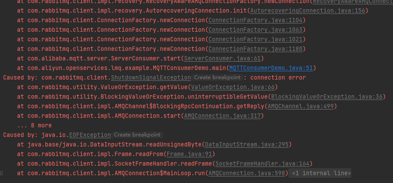This screenshot has width=393, height=183.
Task: Click 'at com.rabbitmq.client.impl.SocketFrameHandler.readFrame' text
Action: (114, 164)
